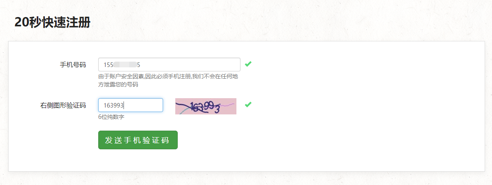Image resolution: width=492 pixels, height=185 pixels.
Task: Click the lowered last digit 3 in the captcha image
Action: pos(217,109)
